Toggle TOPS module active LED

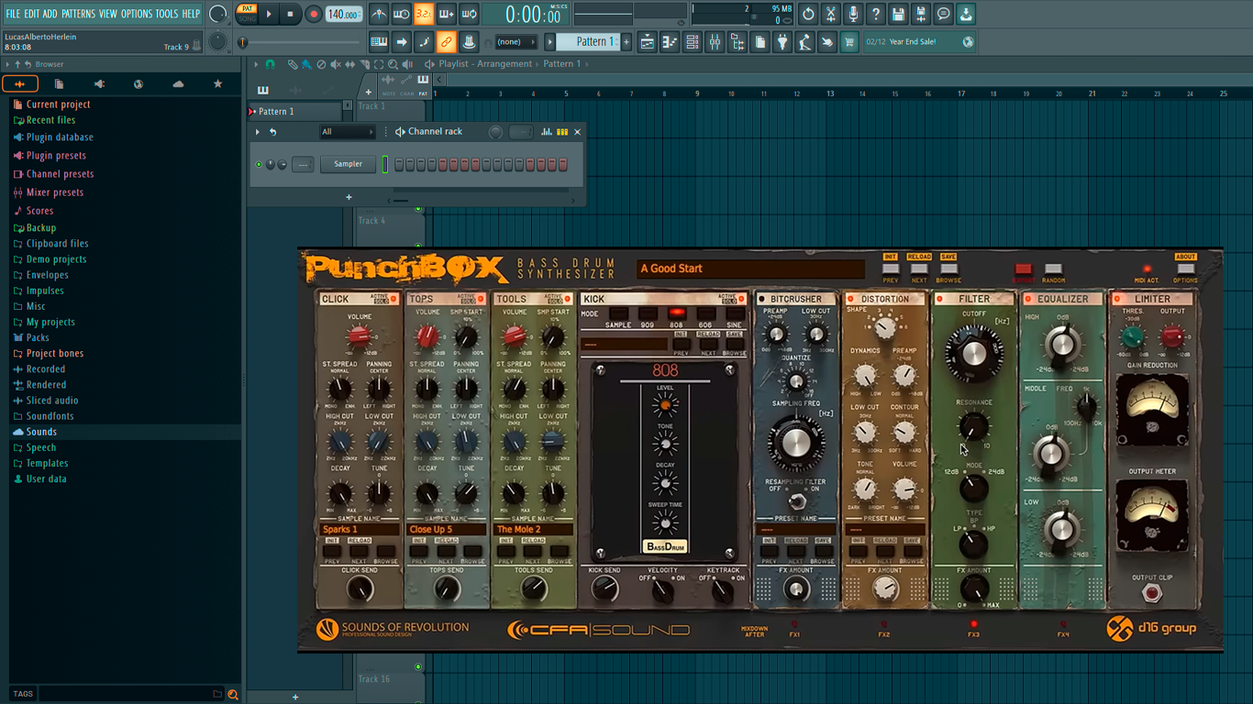(x=481, y=299)
